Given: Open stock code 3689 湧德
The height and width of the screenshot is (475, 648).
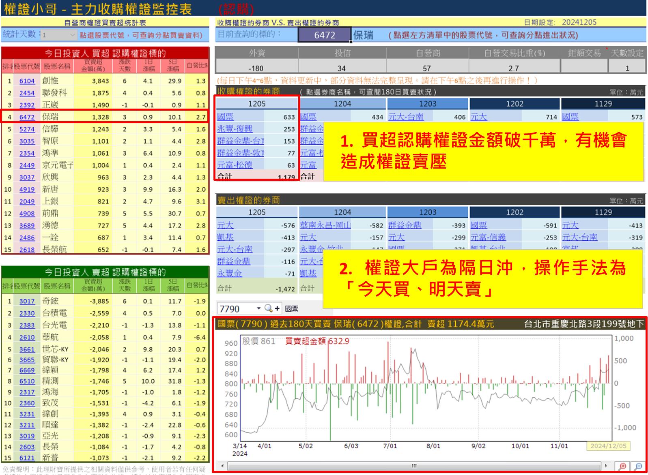Looking at the screenshot, I should click(x=27, y=225).
